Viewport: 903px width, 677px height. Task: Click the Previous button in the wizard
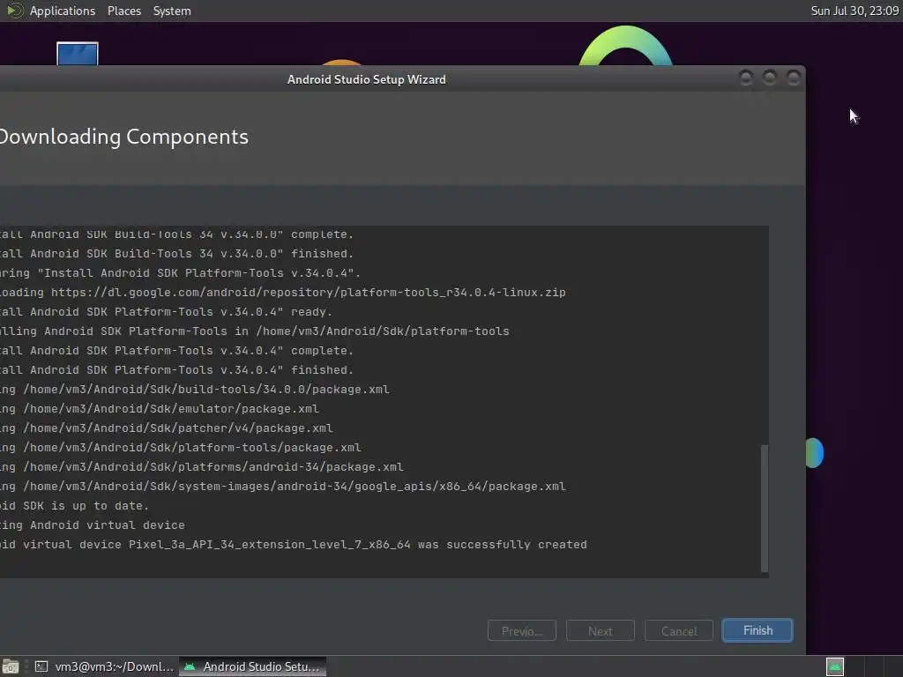tap(522, 631)
